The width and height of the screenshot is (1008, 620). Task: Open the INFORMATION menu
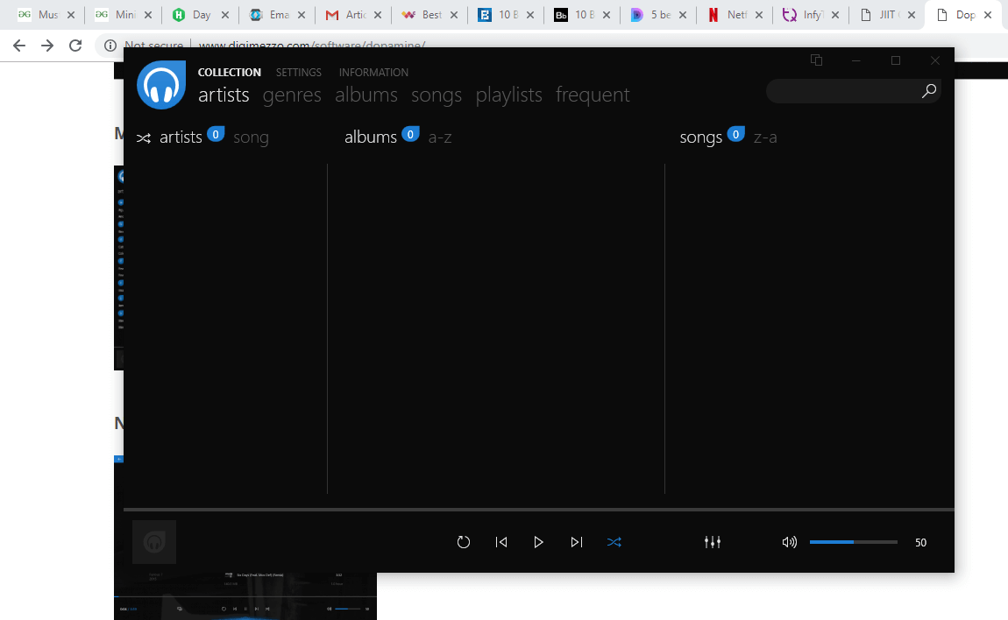(373, 73)
